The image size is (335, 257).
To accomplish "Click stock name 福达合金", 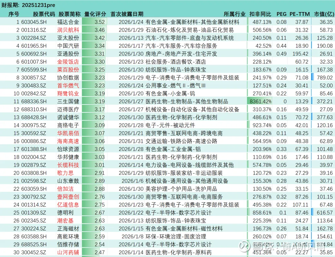I will point(68,22).
